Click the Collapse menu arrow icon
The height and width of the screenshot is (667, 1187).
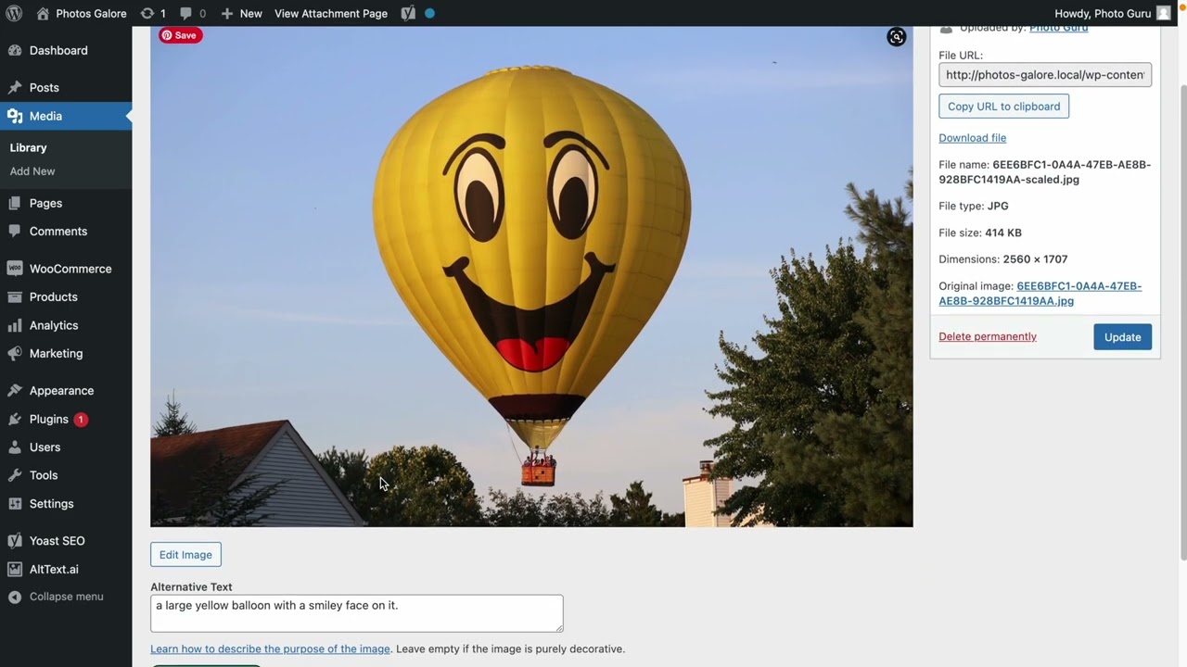[x=15, y=597]
